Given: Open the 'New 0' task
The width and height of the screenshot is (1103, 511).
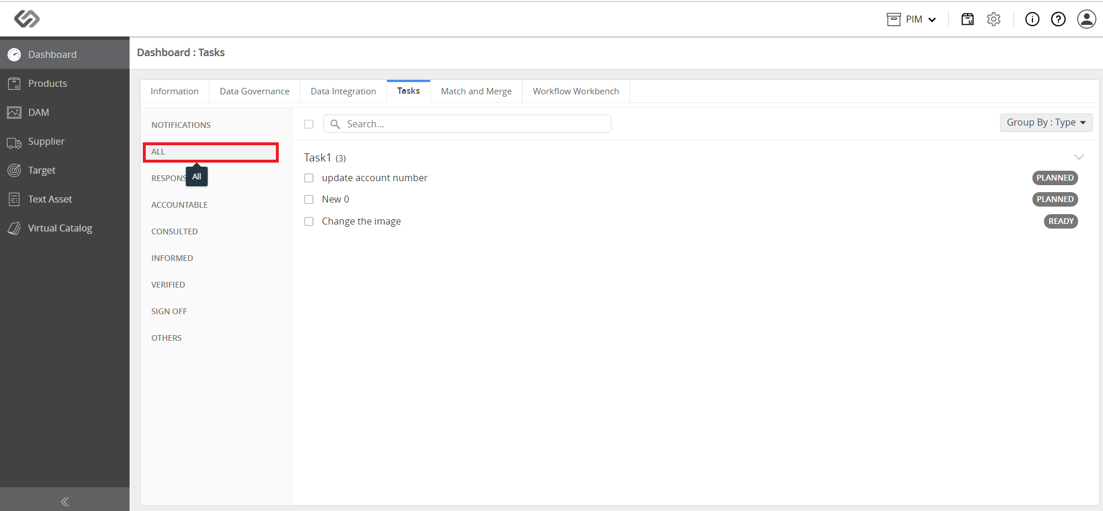Looking at the screenshot, I should click(335, 199).
